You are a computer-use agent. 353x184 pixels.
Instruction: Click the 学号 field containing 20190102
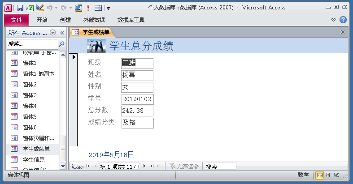pyautogui.click(x=138, y=99)
